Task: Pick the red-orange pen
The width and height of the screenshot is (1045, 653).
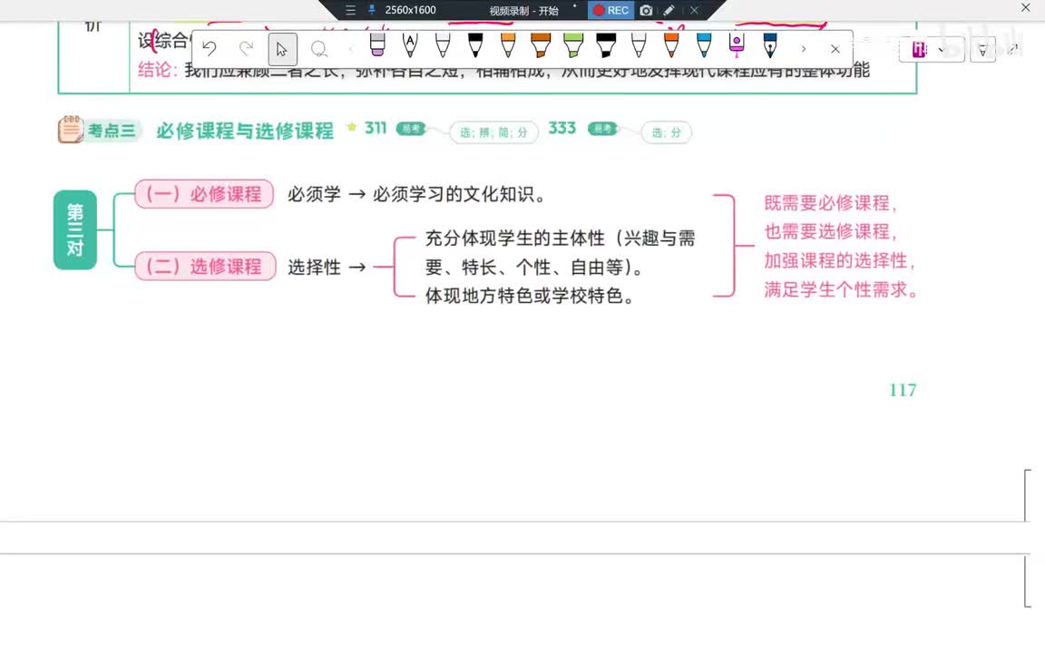Action: pyautogui.click(x=671, y=44)
